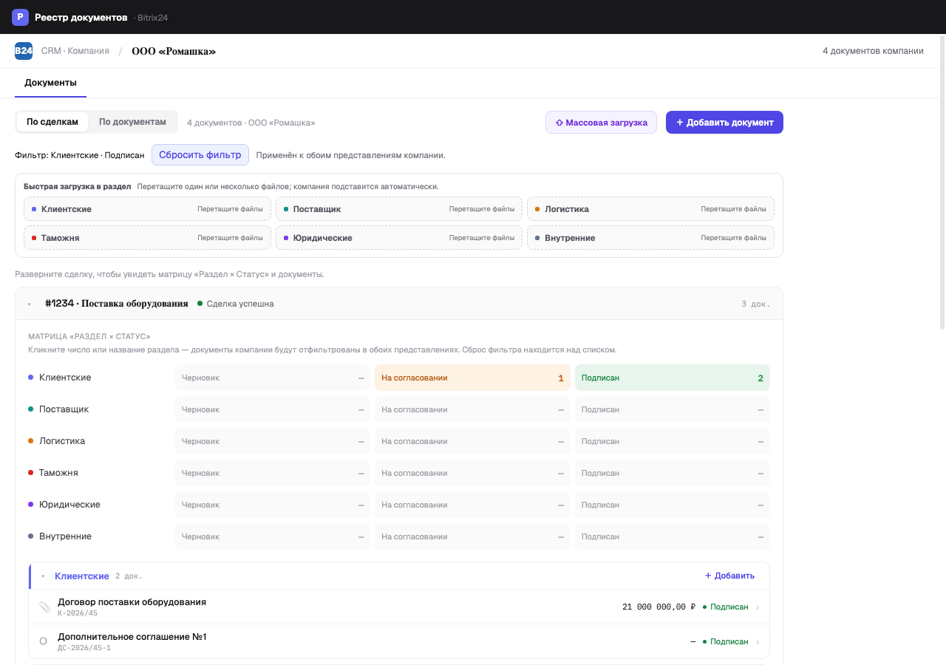946x665 pixels.
Task: Click Внутренние section name in matrix
Action: 66,536
